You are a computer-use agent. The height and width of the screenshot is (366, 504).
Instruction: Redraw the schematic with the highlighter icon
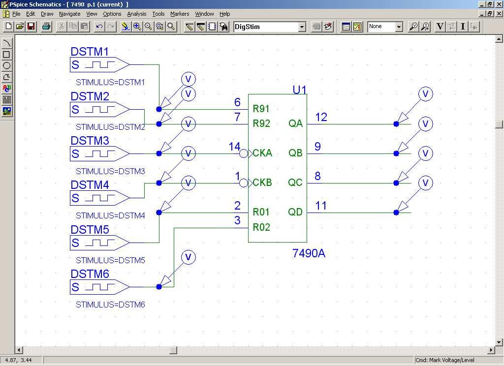126,27
